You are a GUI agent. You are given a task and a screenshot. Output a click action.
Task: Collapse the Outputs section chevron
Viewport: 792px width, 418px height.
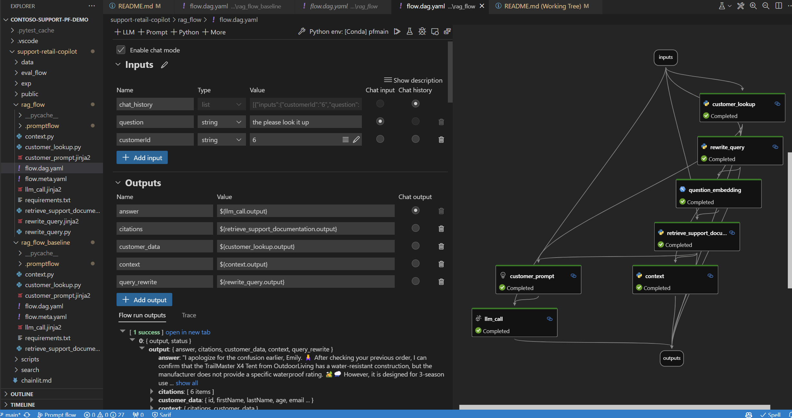(118, 183)
